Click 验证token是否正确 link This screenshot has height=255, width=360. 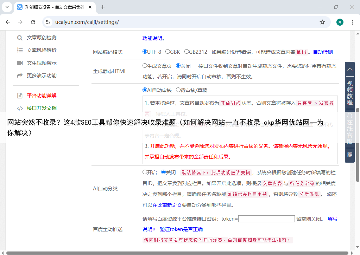[x=181, y=229]
